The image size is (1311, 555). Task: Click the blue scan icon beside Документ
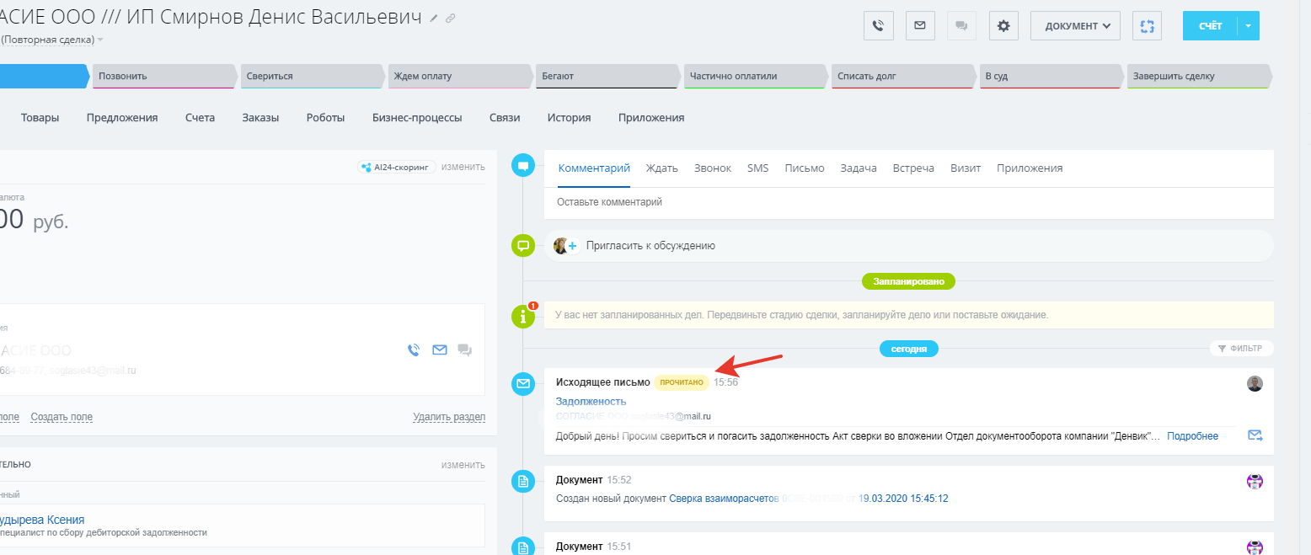1147,25
